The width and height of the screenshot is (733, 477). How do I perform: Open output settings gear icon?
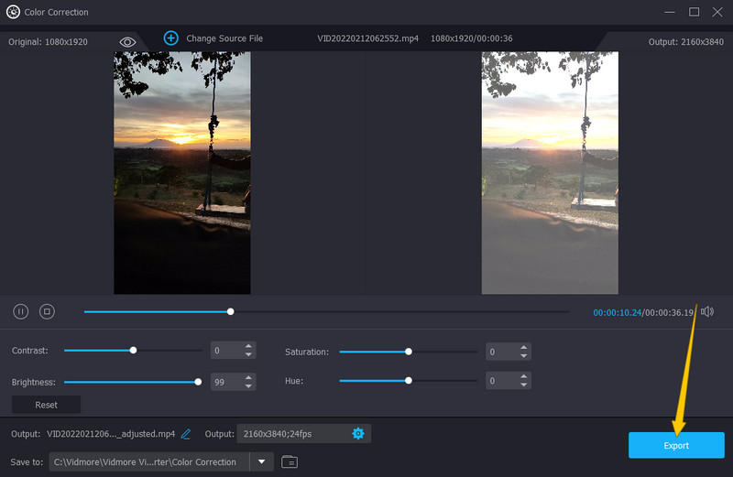(358, 433)
